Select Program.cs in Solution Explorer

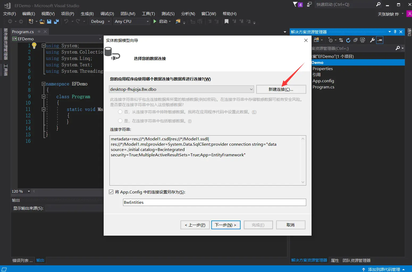click(x=323, y=87)
